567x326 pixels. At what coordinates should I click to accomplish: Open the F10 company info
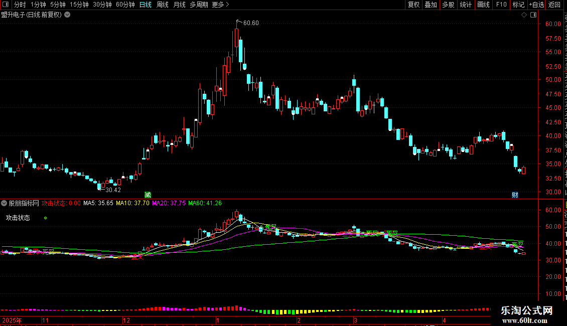501,5
